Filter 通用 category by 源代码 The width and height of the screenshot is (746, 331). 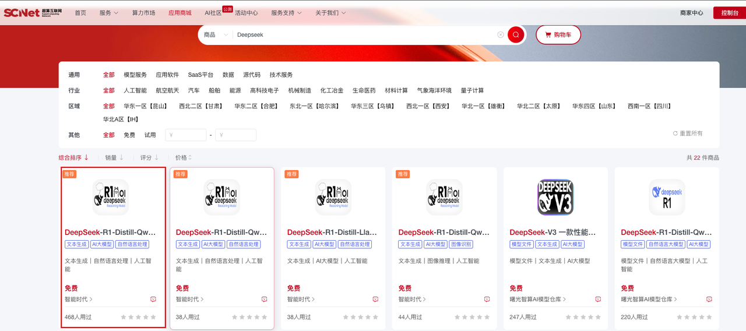coord(252,75)
